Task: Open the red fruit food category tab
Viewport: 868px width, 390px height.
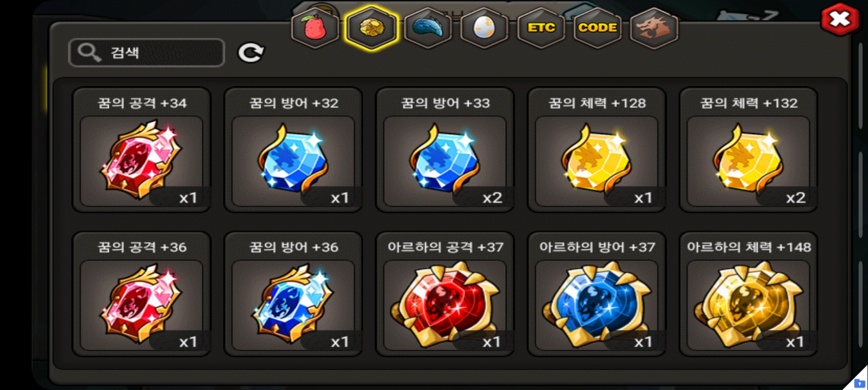Action: [x=315, y=28]
